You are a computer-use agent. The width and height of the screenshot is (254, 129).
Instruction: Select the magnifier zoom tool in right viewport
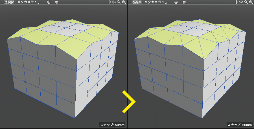(246, 2)
